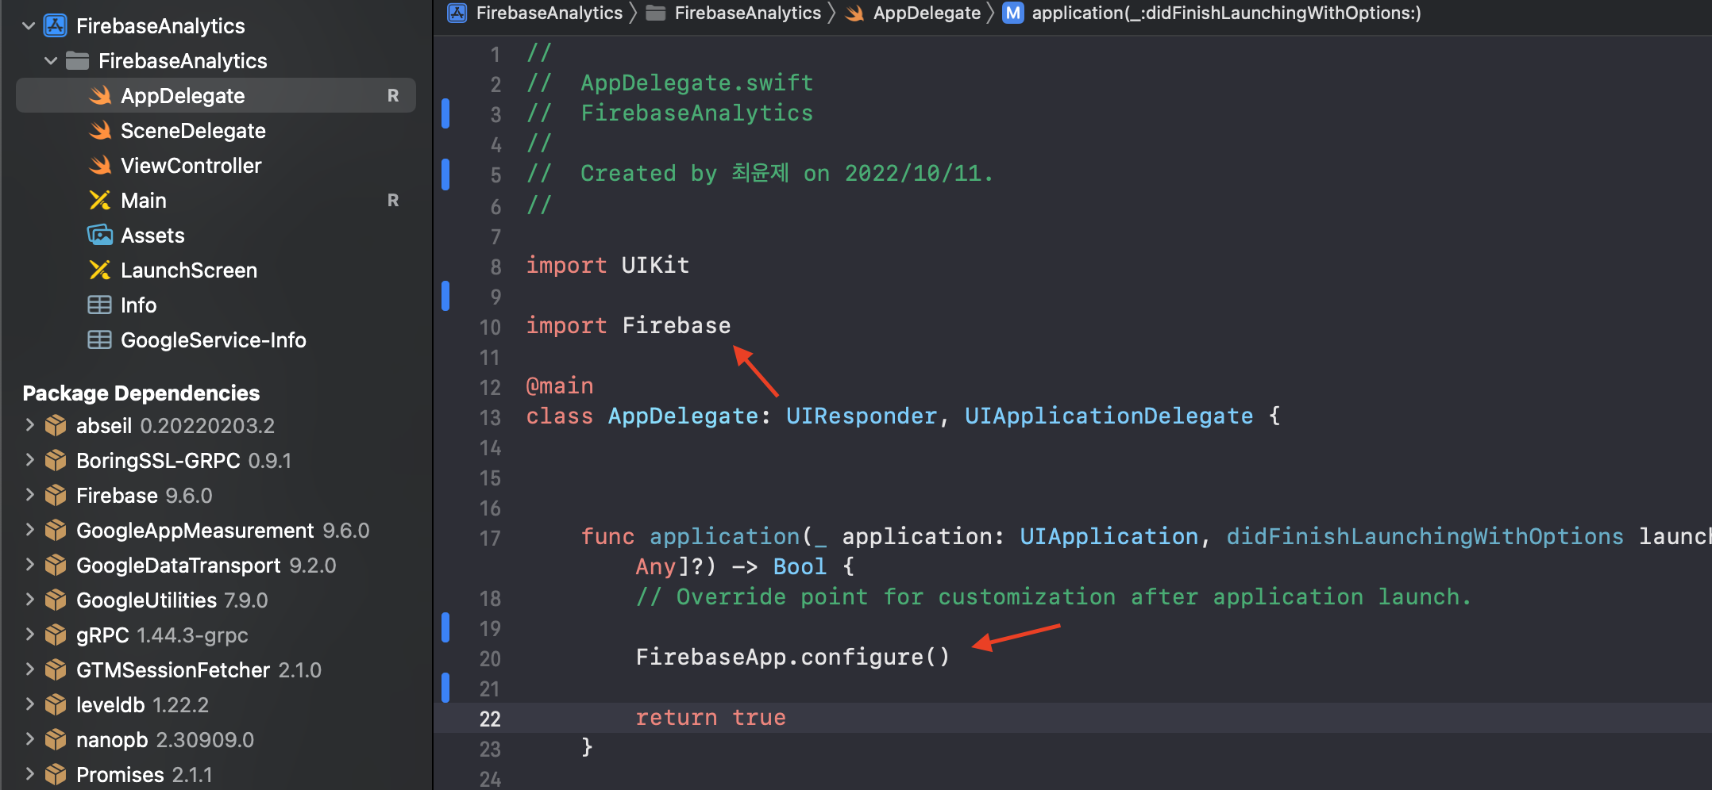Collapse the FirebaseAnalytics project root
This screenshot has height=790, width=1712.
coord(29,26)
